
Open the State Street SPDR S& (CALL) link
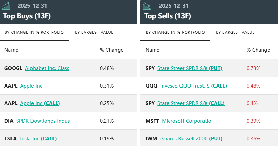(x=191, y=103)
